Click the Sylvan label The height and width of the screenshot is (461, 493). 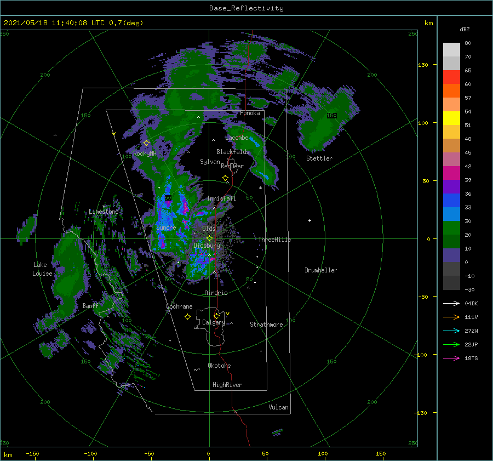tap(210, 162)
